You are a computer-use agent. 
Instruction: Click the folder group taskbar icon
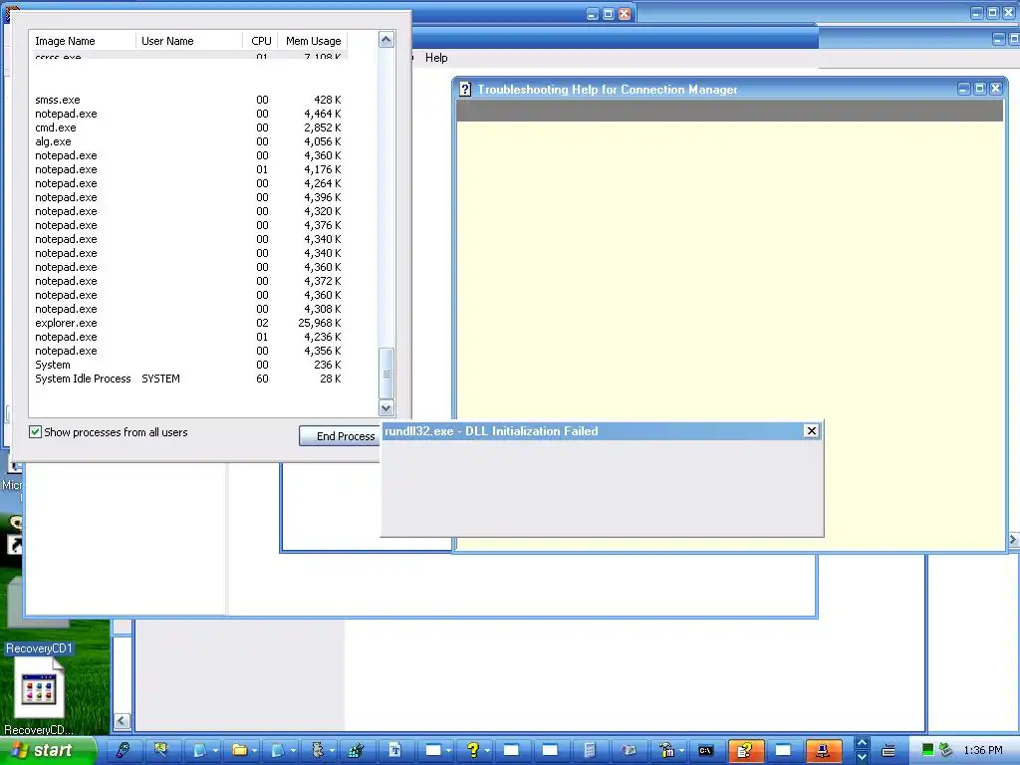tap(239, 750)
